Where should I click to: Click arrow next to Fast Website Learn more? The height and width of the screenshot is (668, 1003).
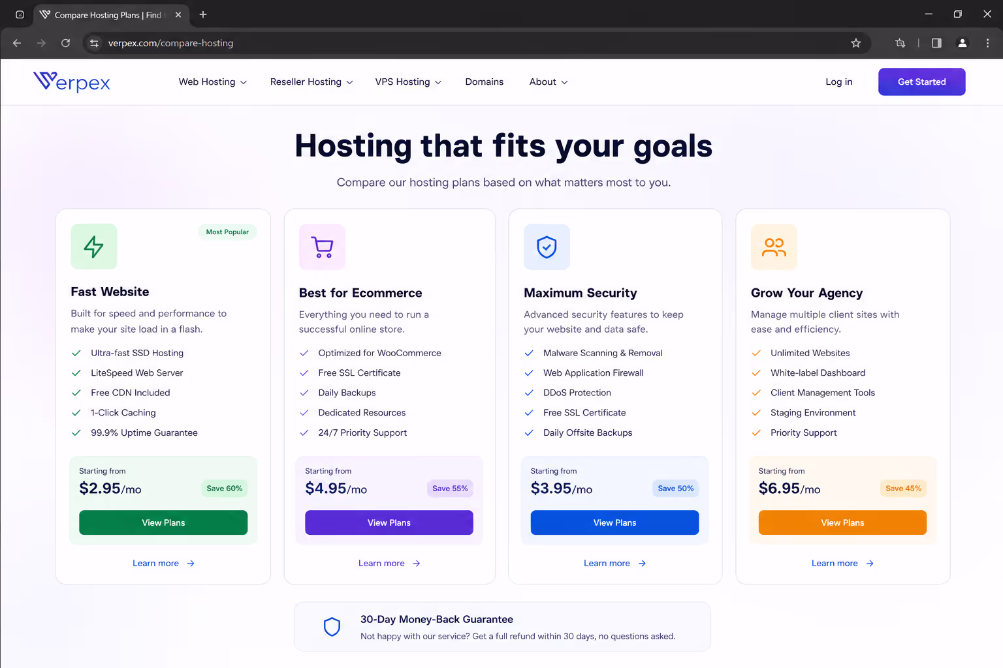coord(191,564)
